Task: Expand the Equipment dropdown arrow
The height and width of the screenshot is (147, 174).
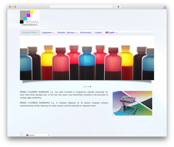Action: (53, 33)
